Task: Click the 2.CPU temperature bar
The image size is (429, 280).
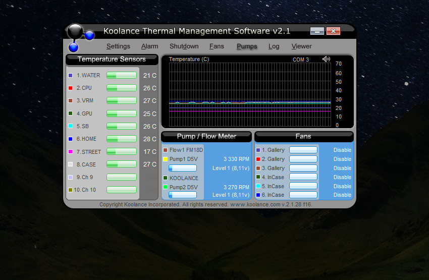Action: tap(122, 88)
